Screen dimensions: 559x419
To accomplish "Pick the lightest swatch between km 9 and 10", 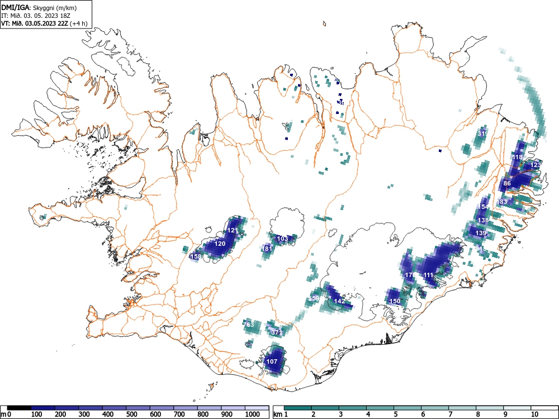I will coord(517,408).
